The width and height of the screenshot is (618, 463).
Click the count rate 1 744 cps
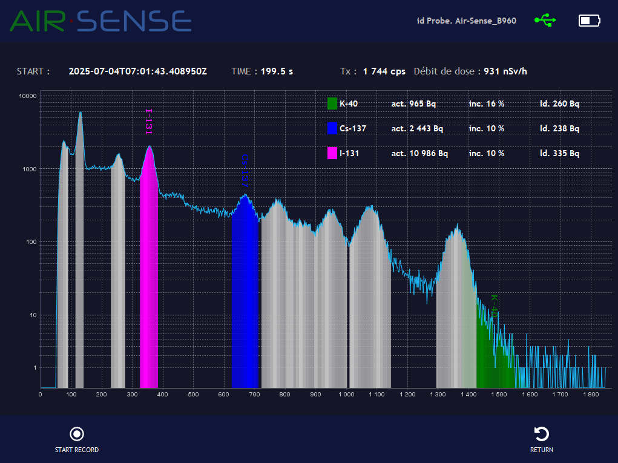(x=384, y=71)
